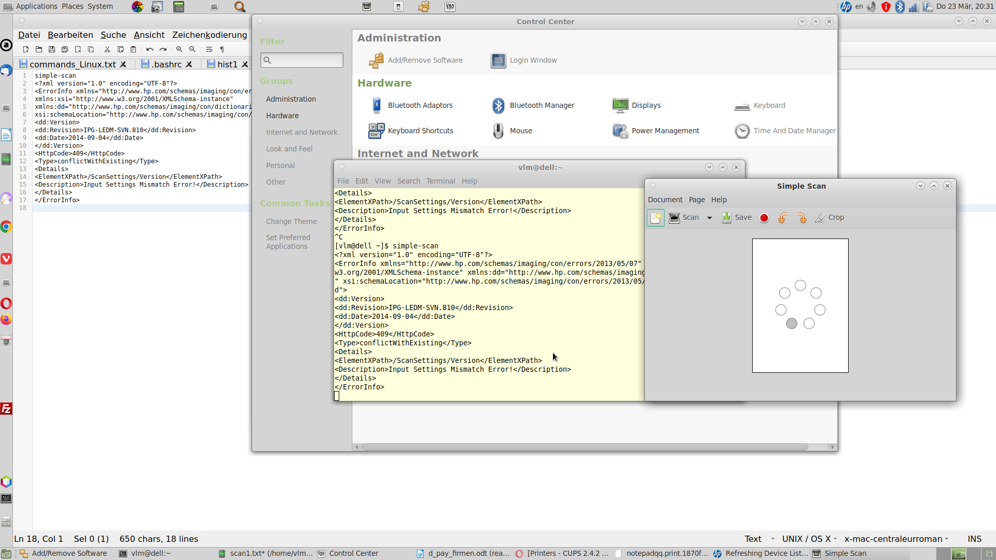Open Power Management settings
Screen dimensions: 996x560
[656, 131]
